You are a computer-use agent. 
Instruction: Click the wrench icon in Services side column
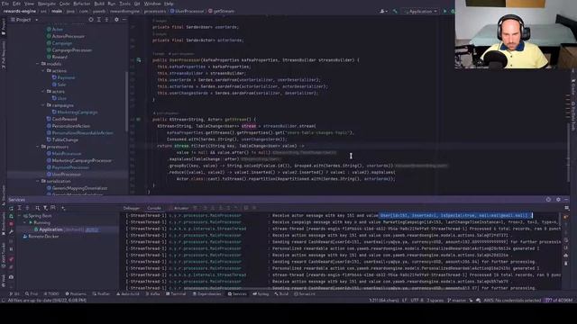pos(11,232)
